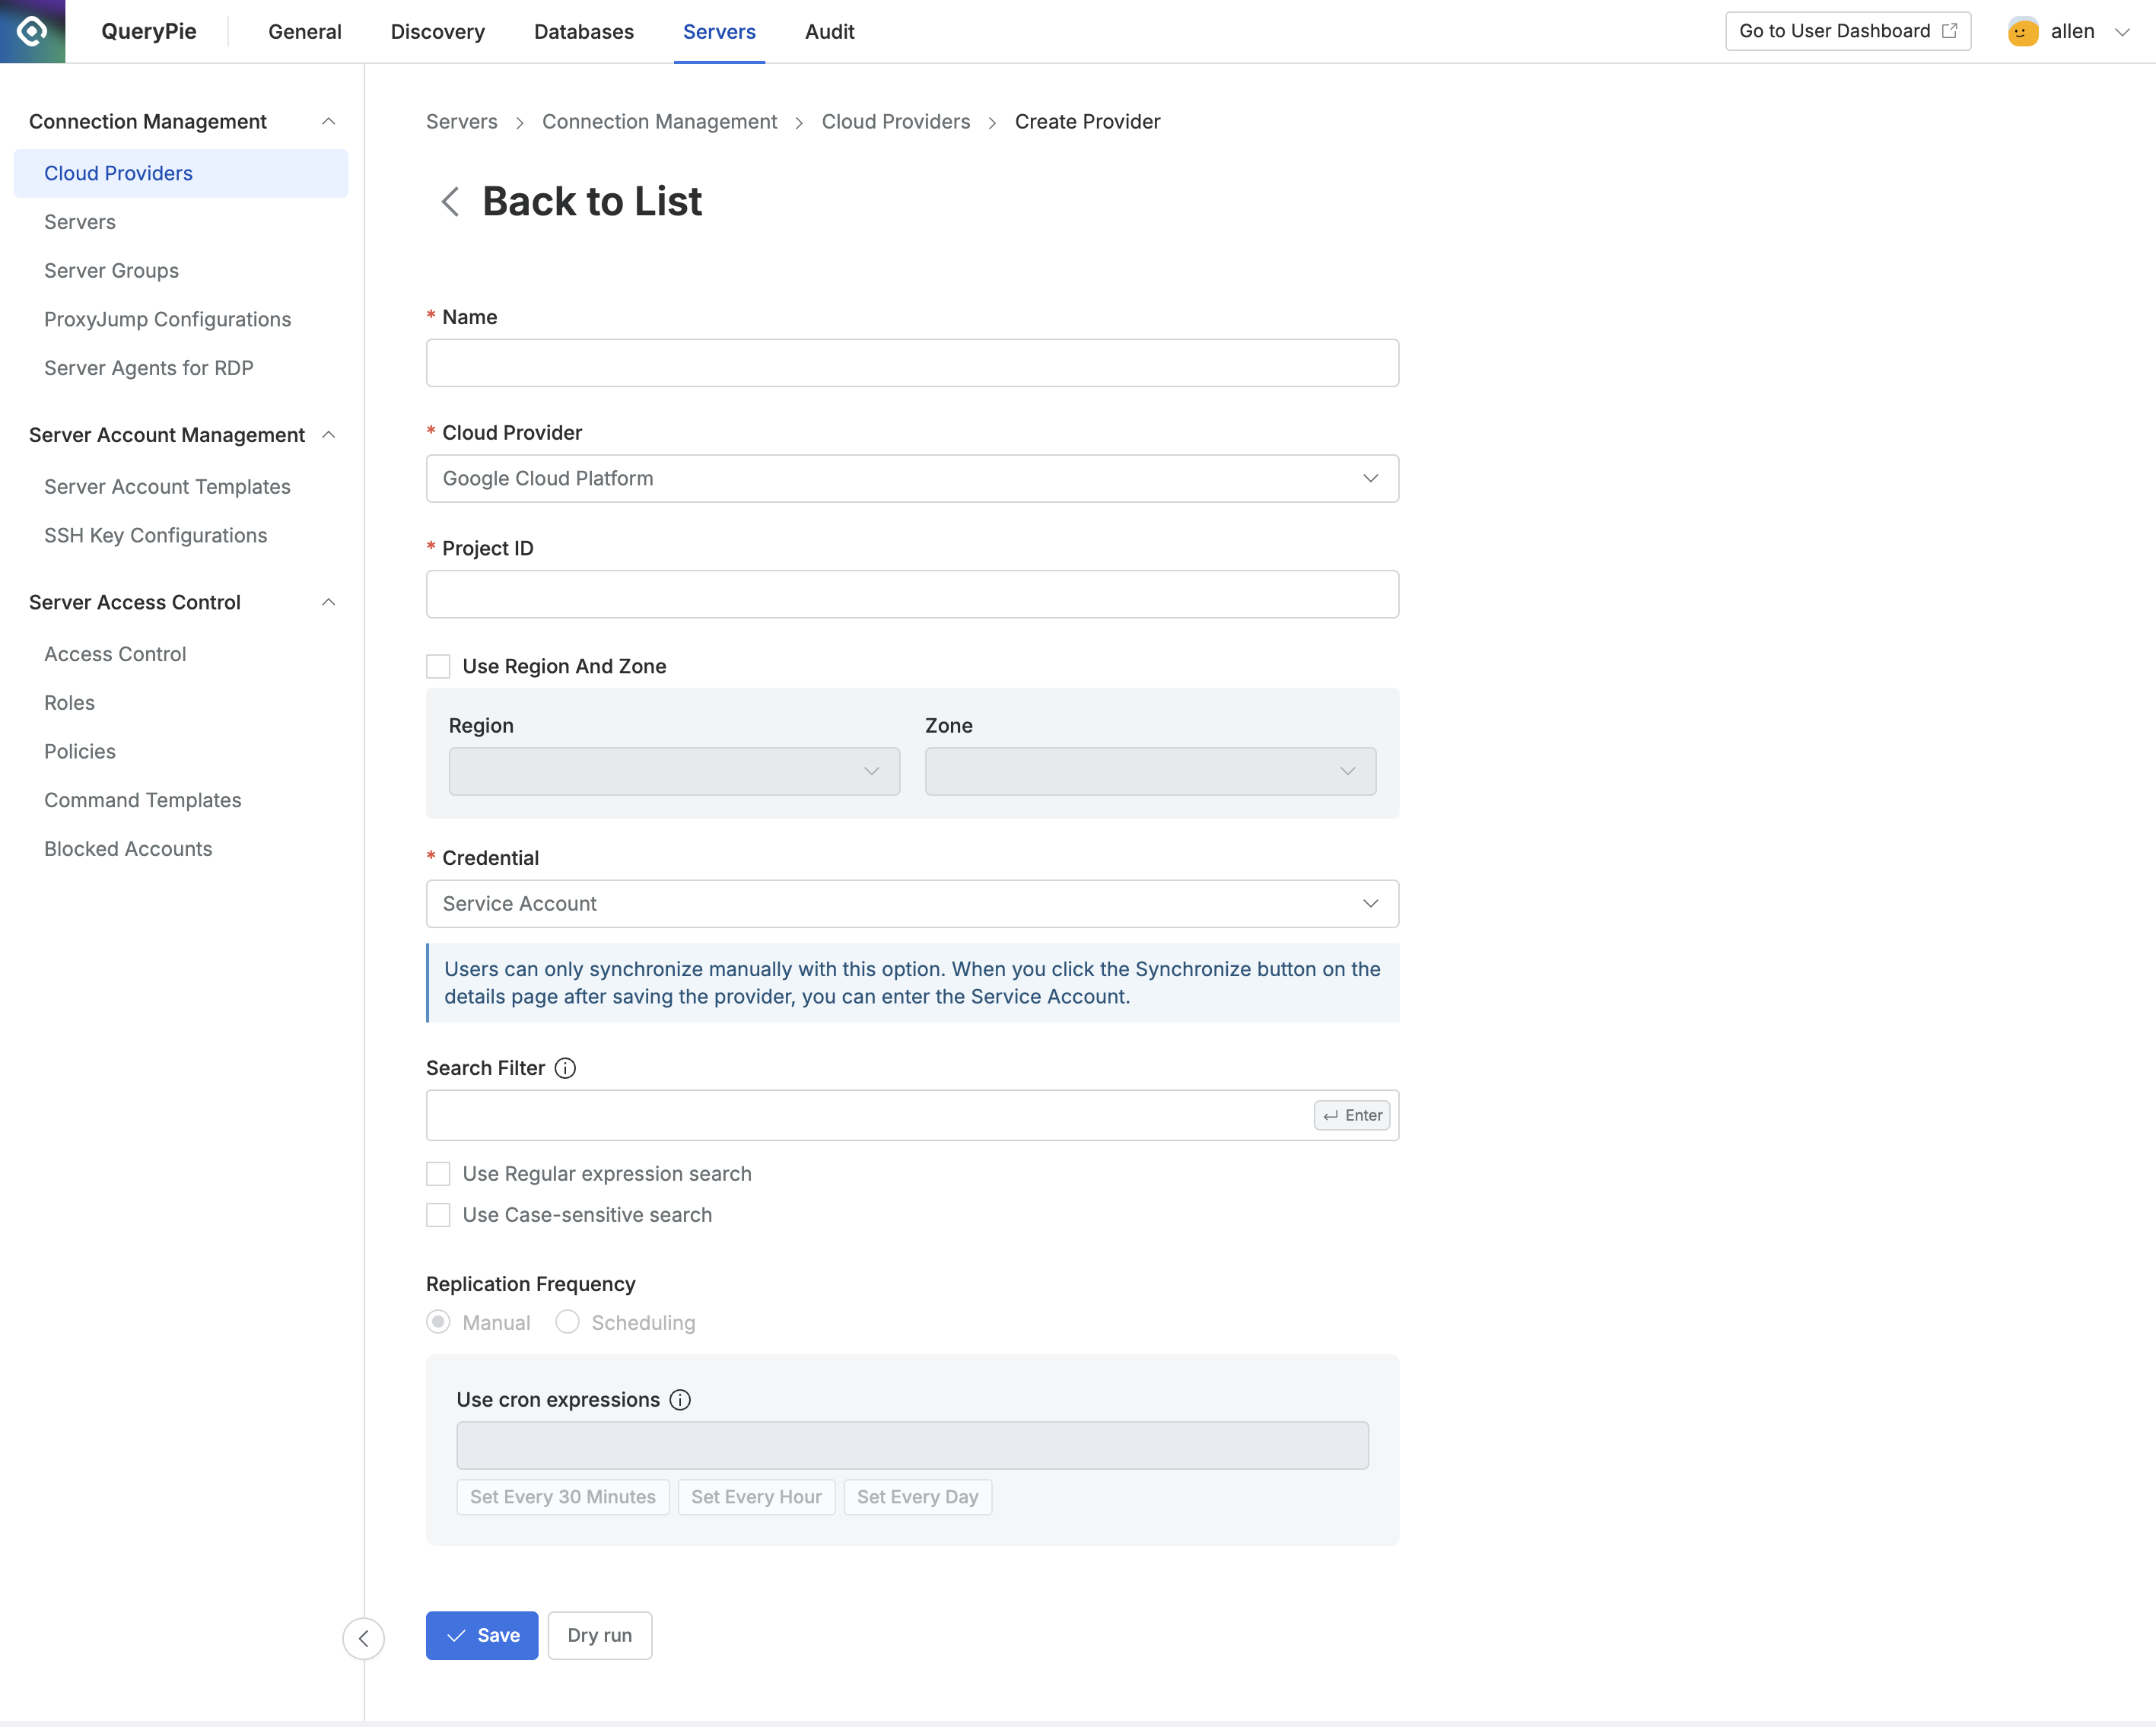Click Set Every 30 Minutes button
The image size is (2156, 1727).
(x=563, y=1497)
